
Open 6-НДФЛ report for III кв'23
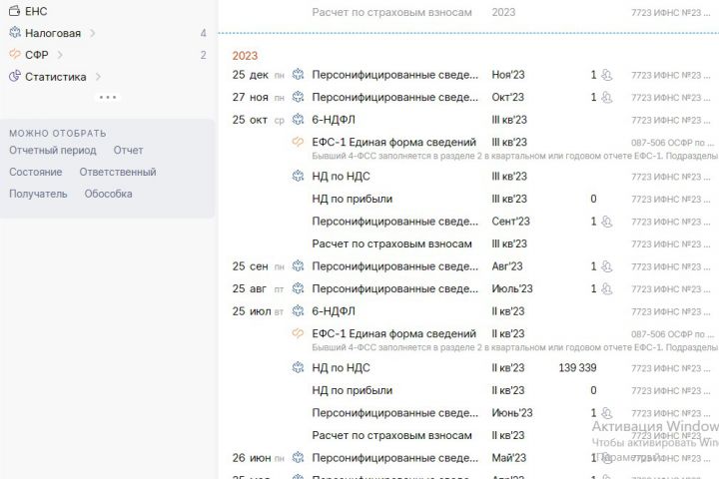(334, 120)
